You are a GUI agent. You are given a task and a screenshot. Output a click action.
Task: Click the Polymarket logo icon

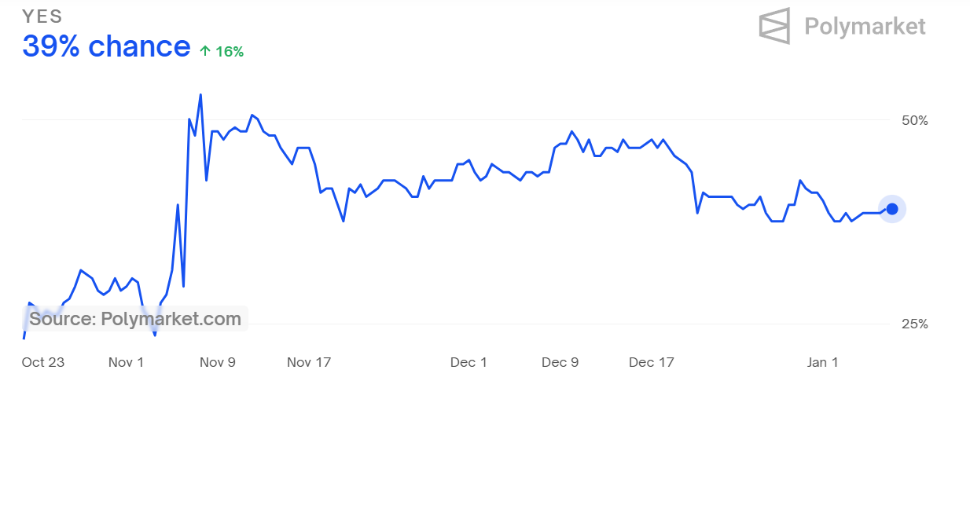pos(773,26)
